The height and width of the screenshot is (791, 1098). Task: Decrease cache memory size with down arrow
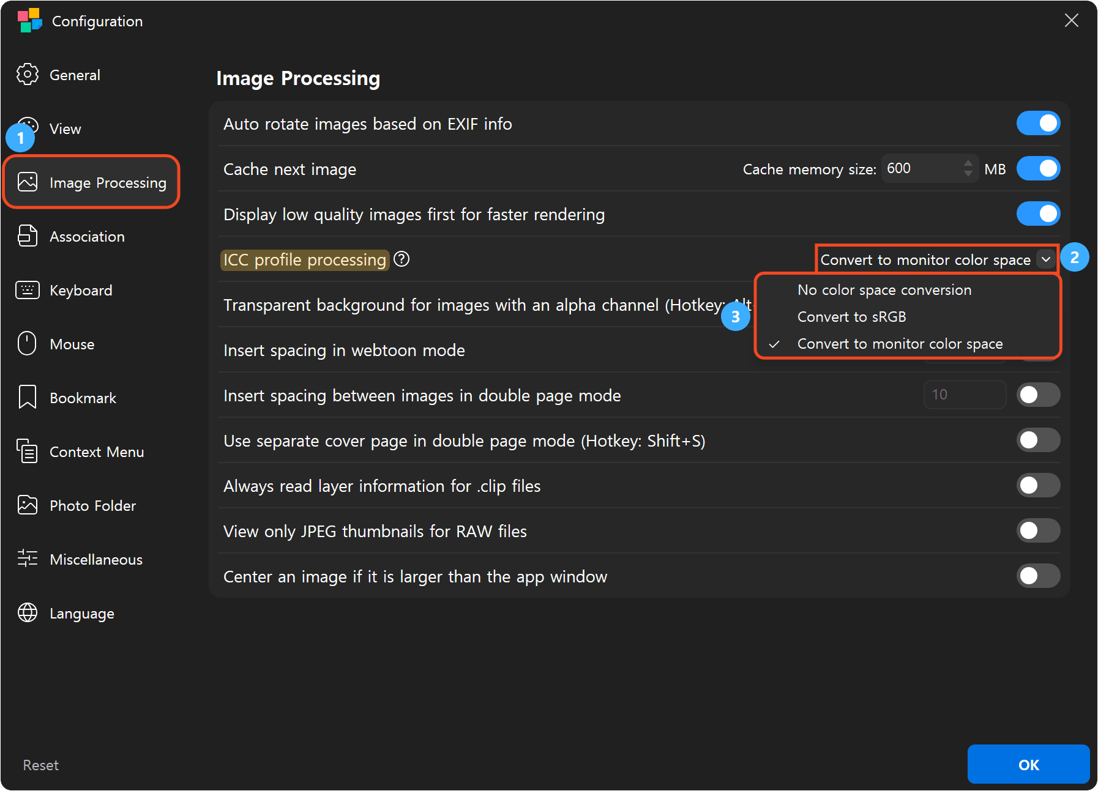pyautogui.click(x=968, y=174)
